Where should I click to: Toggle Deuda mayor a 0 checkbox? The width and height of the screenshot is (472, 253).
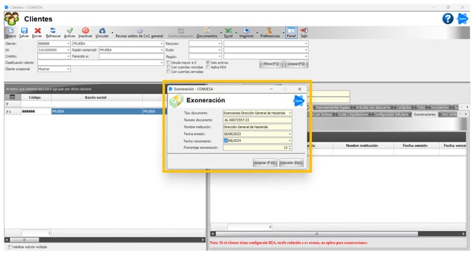click(x=169, y=62)
